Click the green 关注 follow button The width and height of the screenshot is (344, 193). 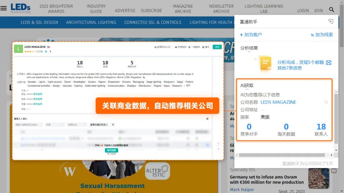(x=217, y=47)
